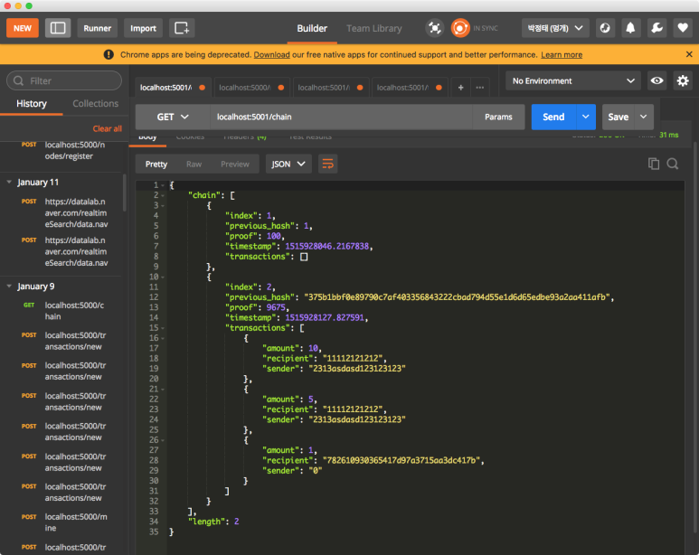This screenshot has height=555, width=699.
Task: Click Clear all history link
Action: tap(107, 129)
